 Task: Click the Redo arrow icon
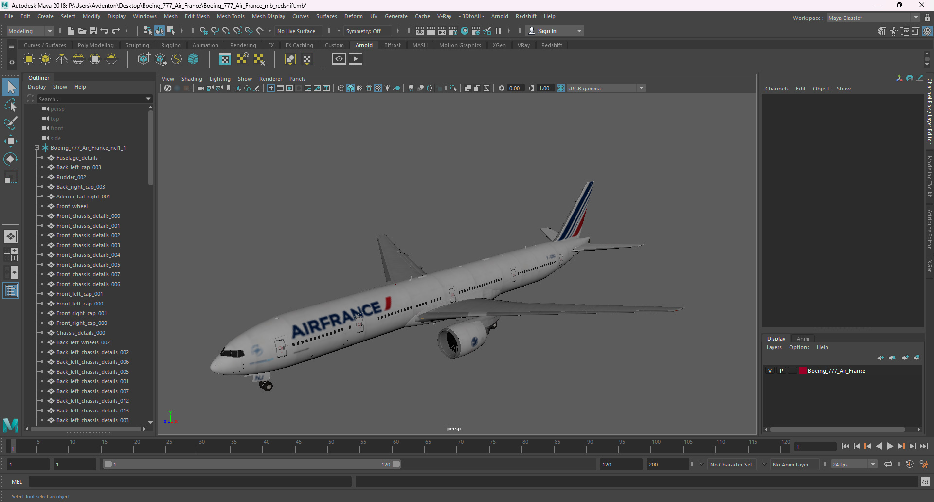point(116,31)
